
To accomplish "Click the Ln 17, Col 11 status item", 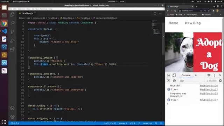I will pyautogui.click(x=110, y=123).
